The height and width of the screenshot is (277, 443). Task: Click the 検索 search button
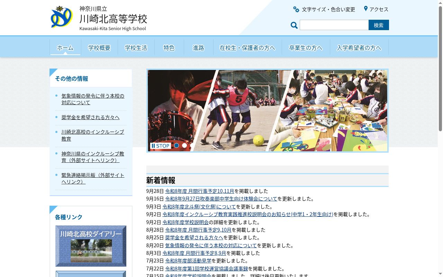click(x=379, y=25)
